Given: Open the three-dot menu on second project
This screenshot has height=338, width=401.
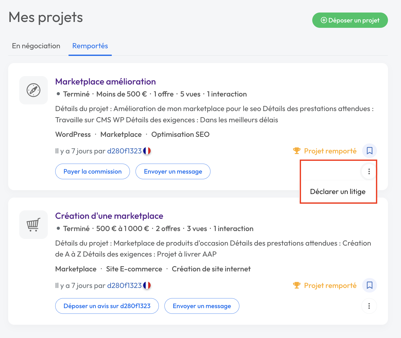Looking at the screenshot, I should tap(369, 306).
